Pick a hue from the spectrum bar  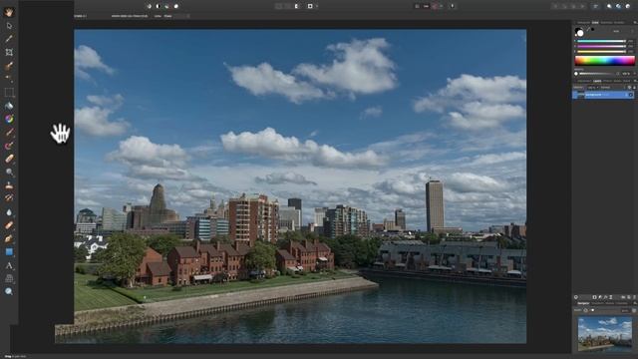click(605, 61)
